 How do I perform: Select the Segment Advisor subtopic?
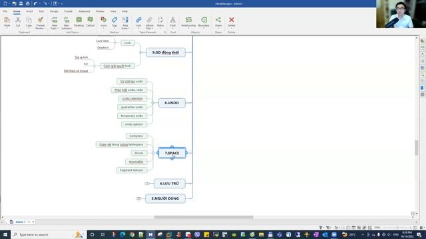pos(132,170)
